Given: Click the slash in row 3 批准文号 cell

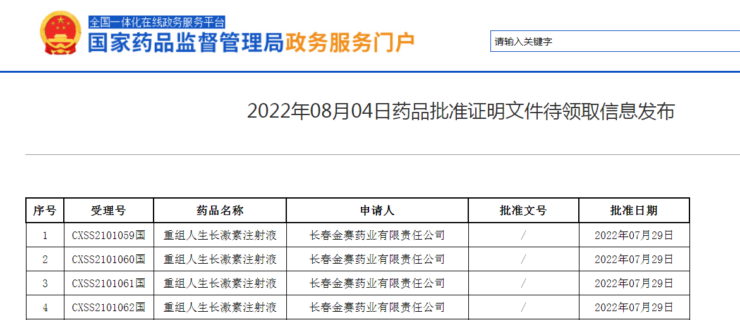Looking at the screenshot, I should point(523,283).
